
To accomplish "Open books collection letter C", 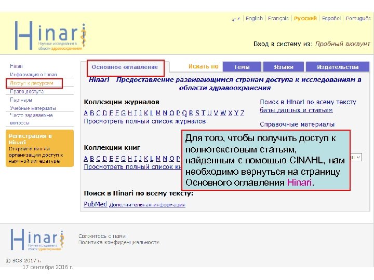I will [98, 159].
